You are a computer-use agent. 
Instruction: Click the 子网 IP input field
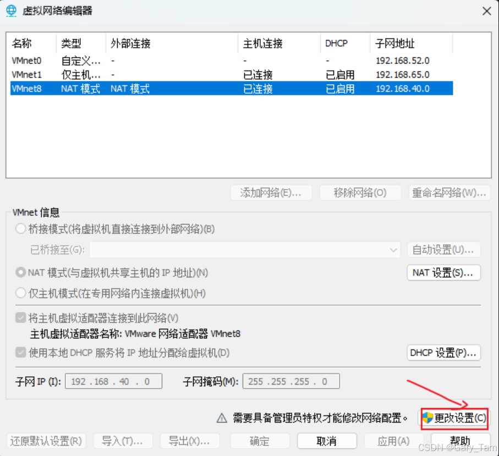pos(114,381)
